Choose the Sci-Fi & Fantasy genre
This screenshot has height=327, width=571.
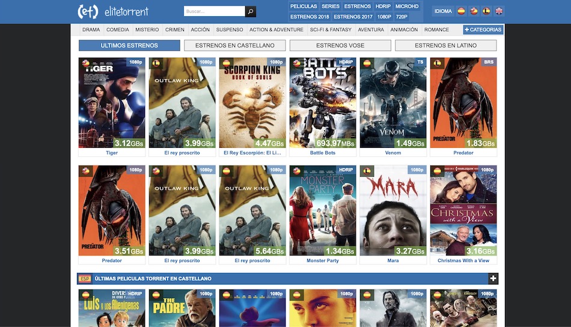tap(331, 29)
